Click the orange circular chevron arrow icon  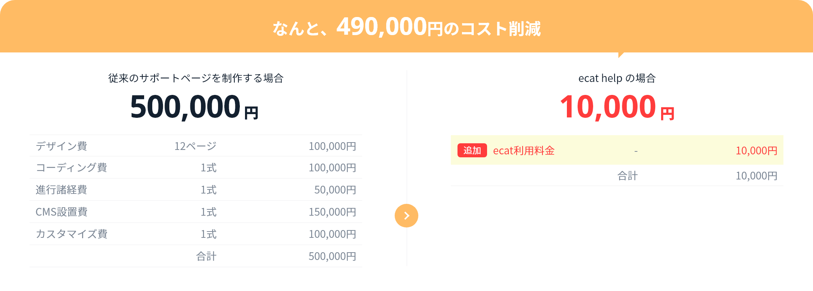point(406,216)
